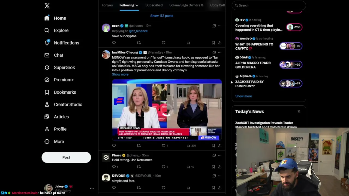Bookmark ceen's post
The image size is (349, 196).
tap(213, 43)
